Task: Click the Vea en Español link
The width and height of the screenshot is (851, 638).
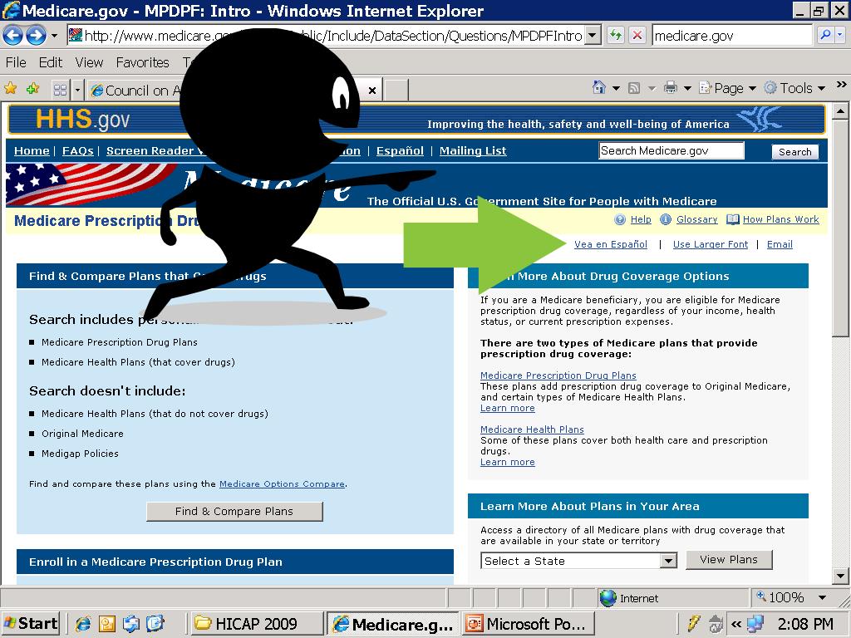Action: pyautogui.click(x=611, y=244)
